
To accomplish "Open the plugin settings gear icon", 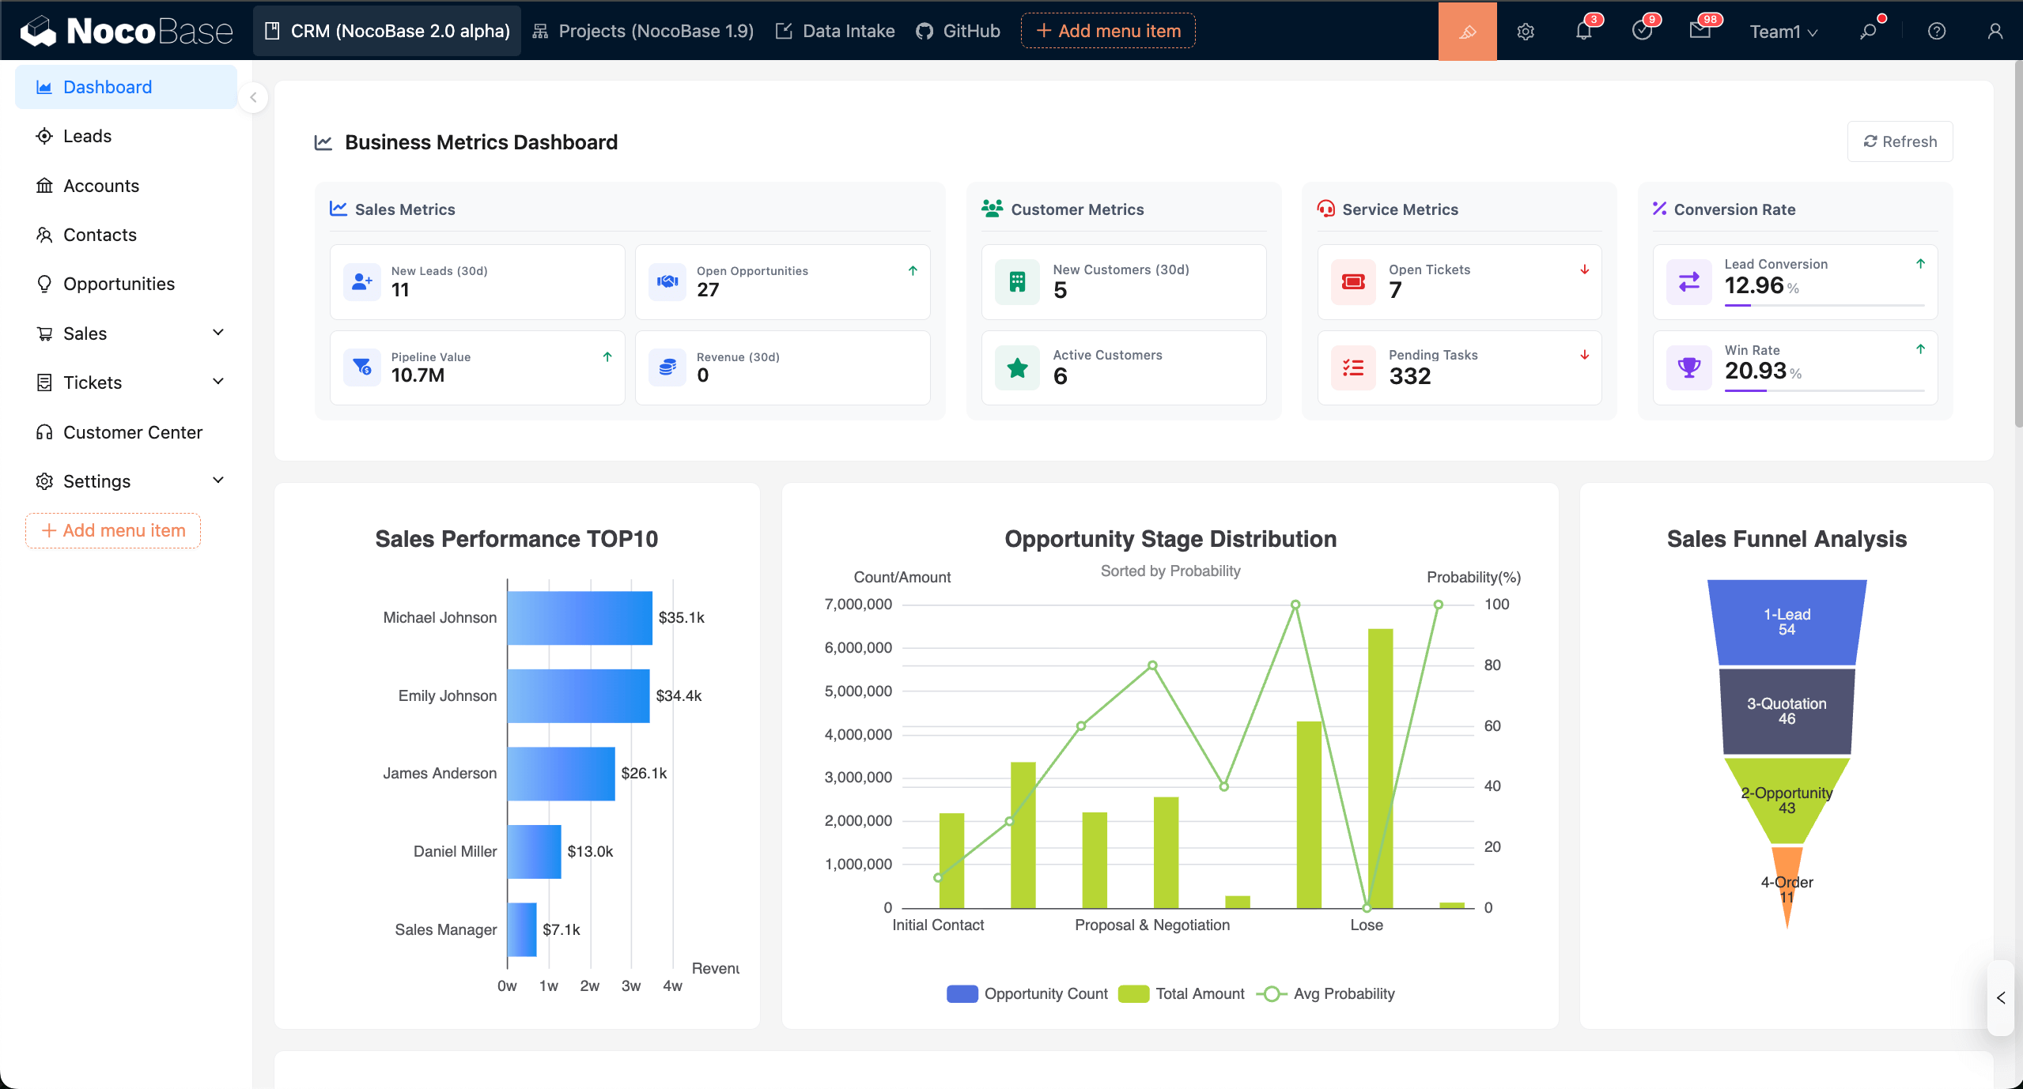I will point(1526,31).
